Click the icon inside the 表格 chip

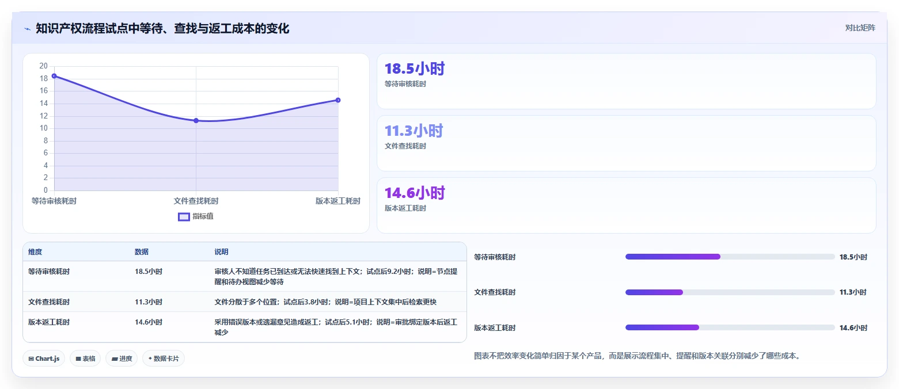78,359
